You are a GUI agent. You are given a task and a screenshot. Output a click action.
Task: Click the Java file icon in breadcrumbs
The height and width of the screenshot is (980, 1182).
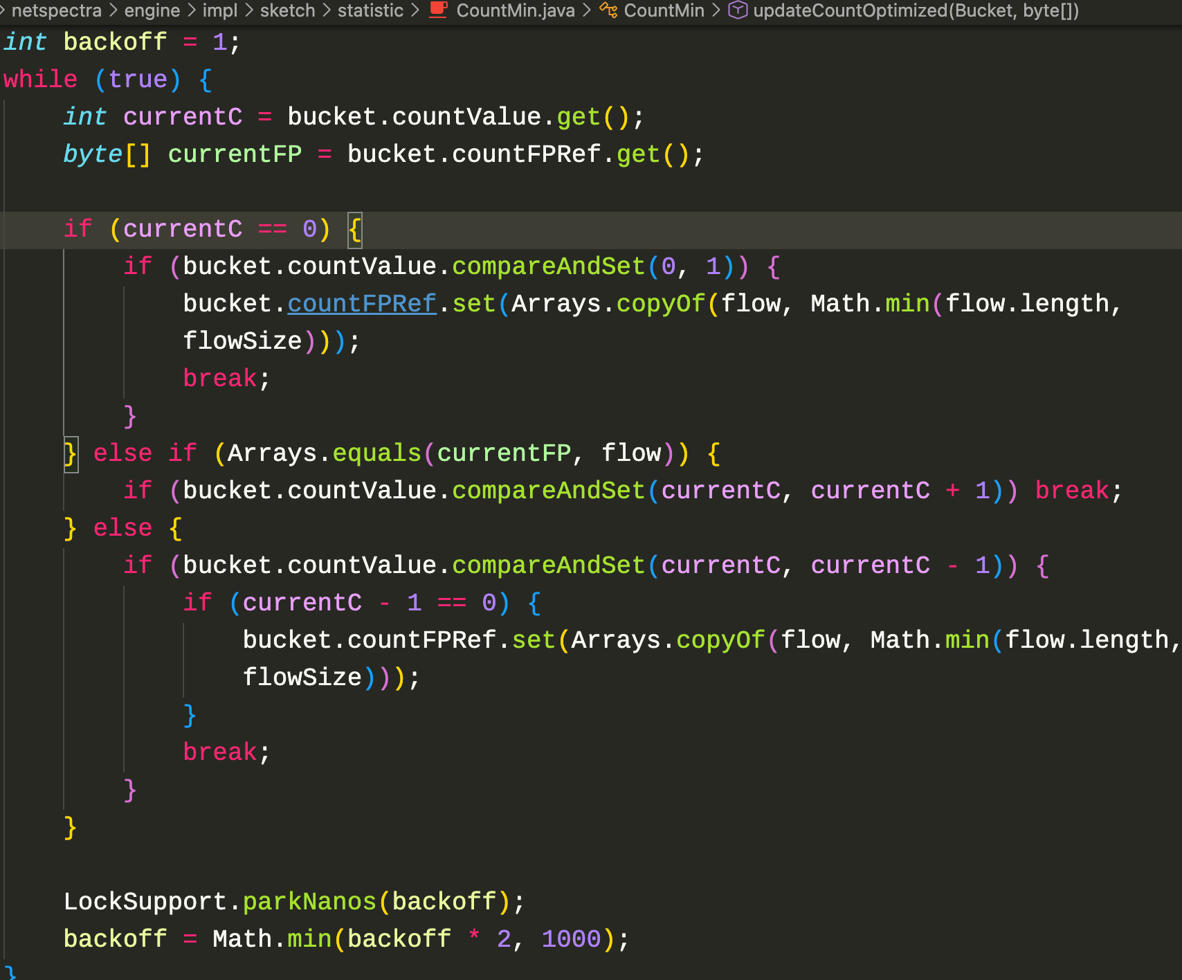tap(438, 10)
